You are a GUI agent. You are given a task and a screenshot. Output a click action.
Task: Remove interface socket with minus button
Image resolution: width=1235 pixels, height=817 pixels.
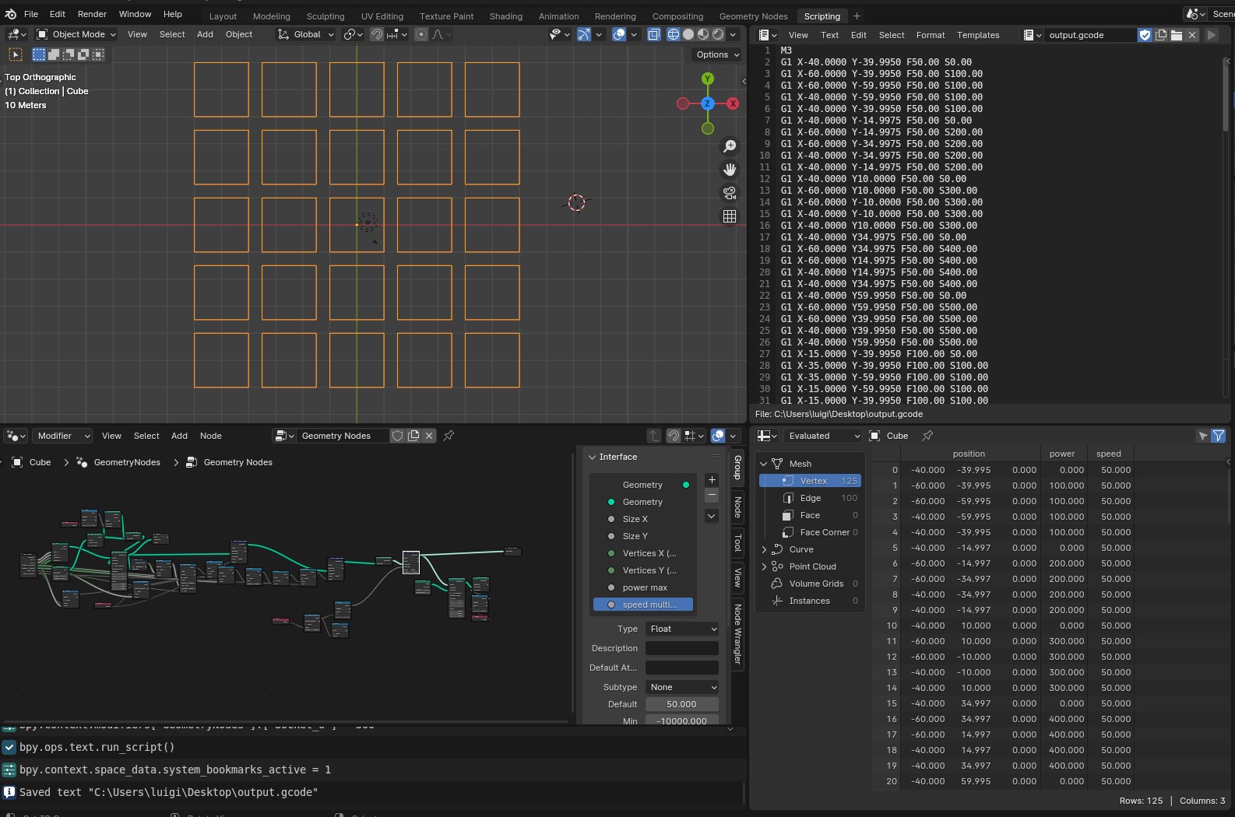coord(712,496)
